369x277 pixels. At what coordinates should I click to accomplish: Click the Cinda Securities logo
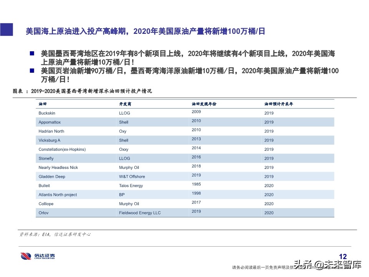click(38, 256)
